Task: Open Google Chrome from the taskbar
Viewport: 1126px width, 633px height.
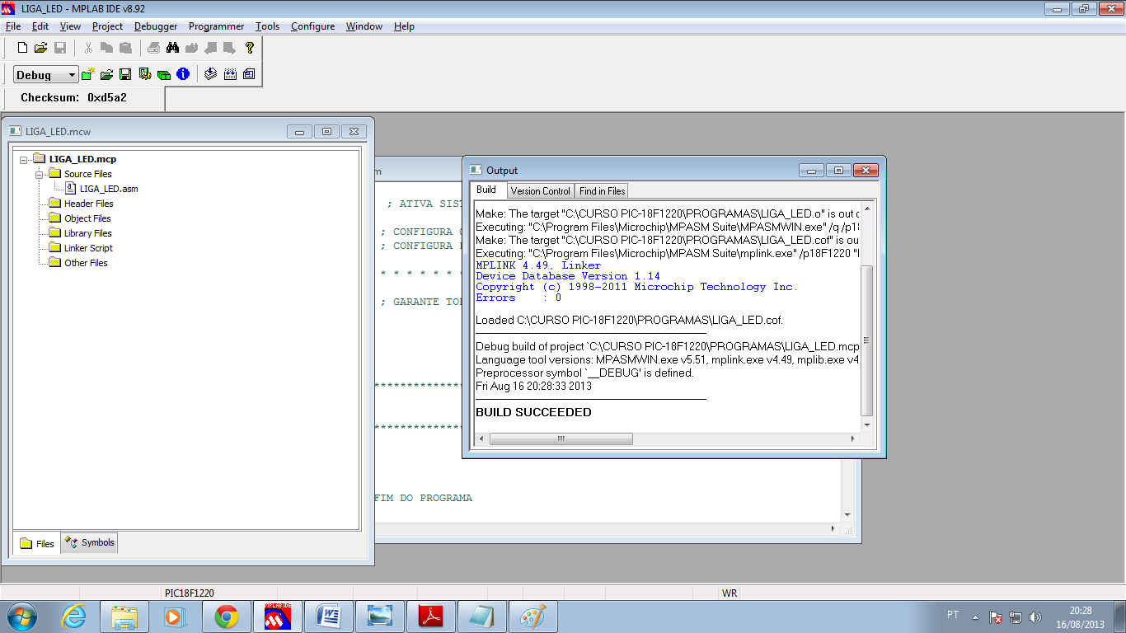Action: point(227,617)
